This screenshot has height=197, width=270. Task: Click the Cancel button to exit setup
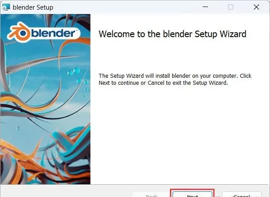click(x=242, y=194)
